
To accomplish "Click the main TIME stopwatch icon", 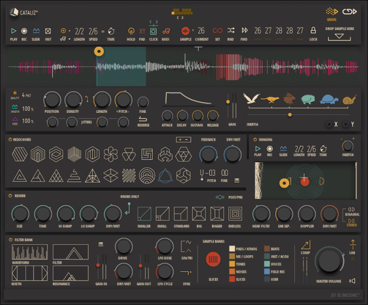I will [x=111, y=31].
